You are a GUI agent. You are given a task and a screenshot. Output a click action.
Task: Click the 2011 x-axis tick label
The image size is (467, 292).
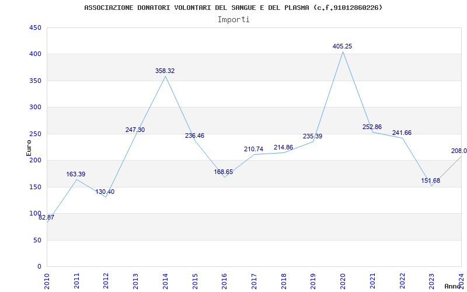click(x=76, y=281)
